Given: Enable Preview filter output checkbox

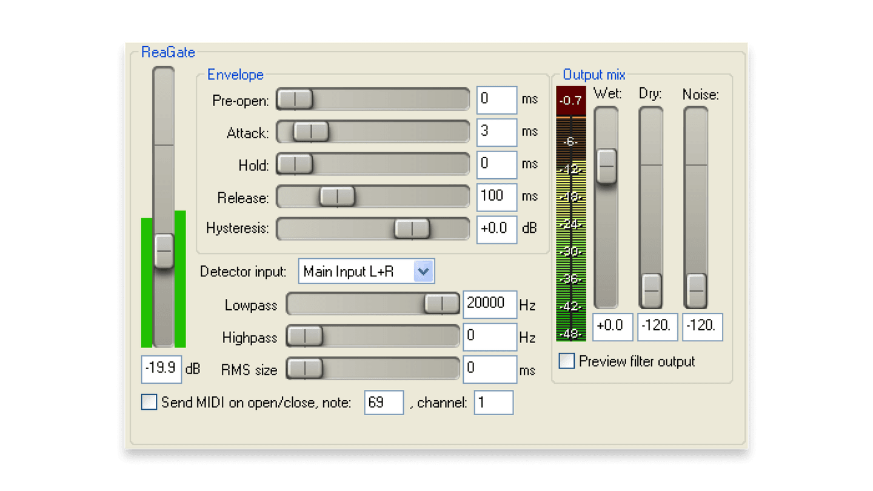Looking at the screenshot, I should coord(566,361).
